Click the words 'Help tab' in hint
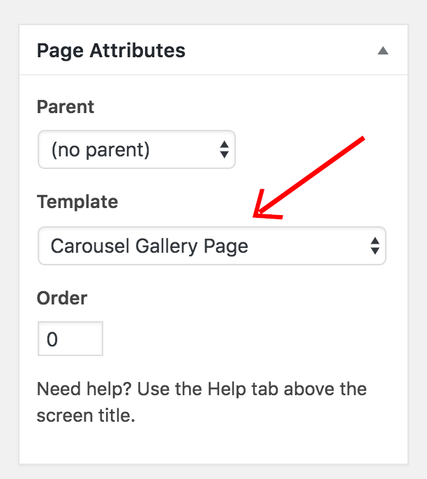Screen dimensions: 427x479 pyautogui.click(x=243, y=389)
